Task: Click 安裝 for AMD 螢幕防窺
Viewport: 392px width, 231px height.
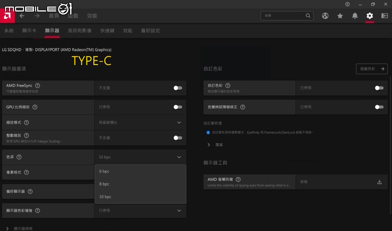Action: [304, 182]
